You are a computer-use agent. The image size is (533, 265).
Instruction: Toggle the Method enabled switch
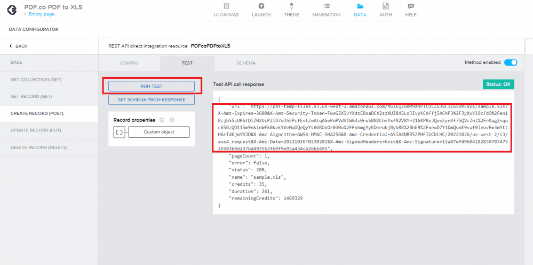point(511,62)
